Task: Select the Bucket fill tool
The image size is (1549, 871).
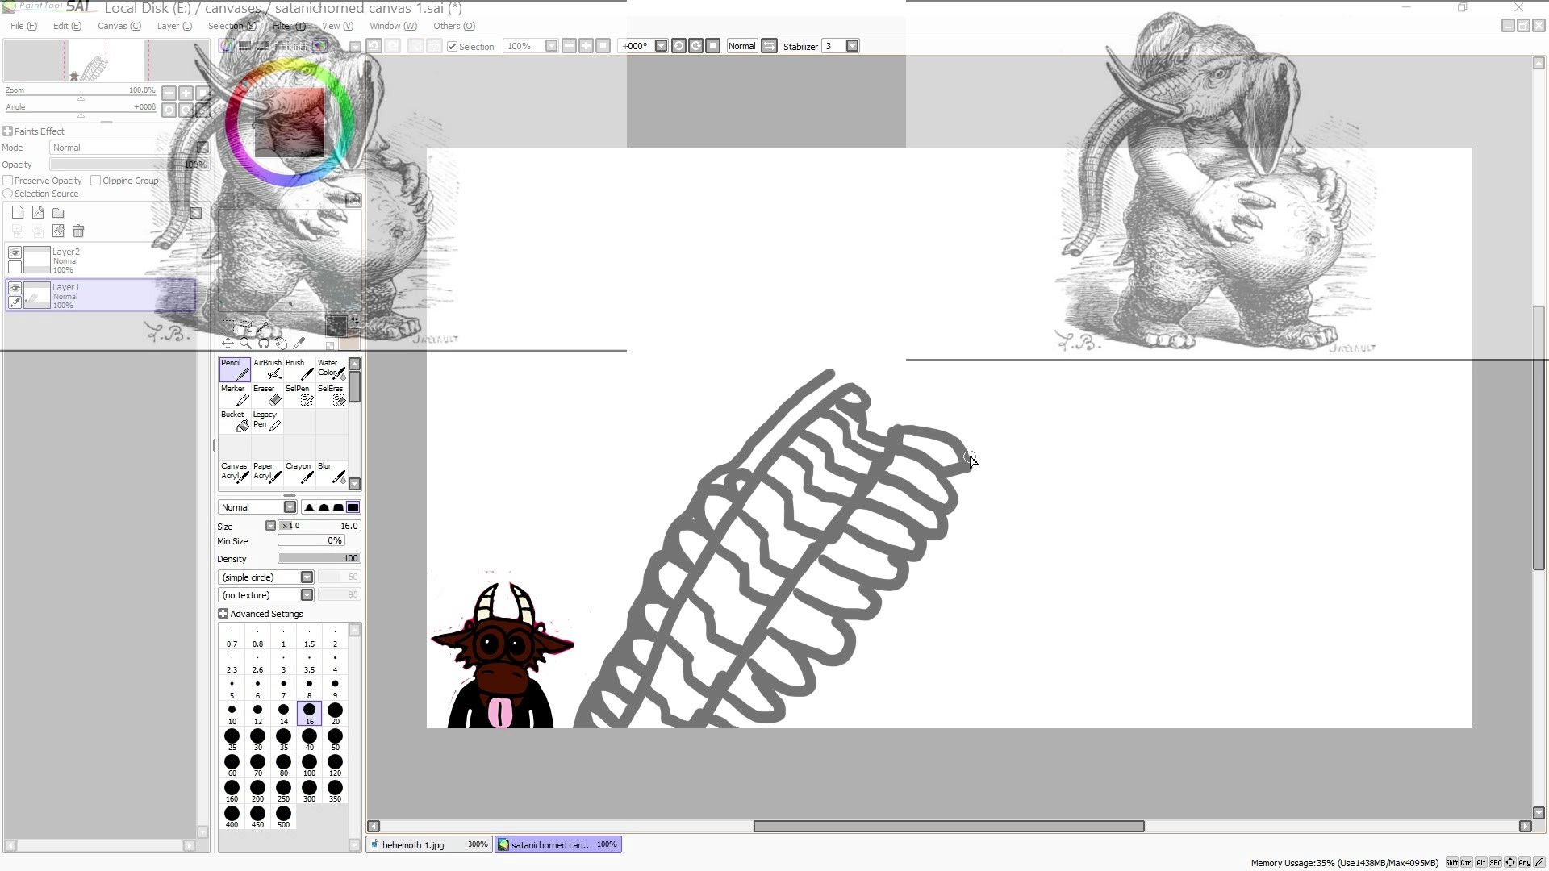Action: (x=235, y=420)
